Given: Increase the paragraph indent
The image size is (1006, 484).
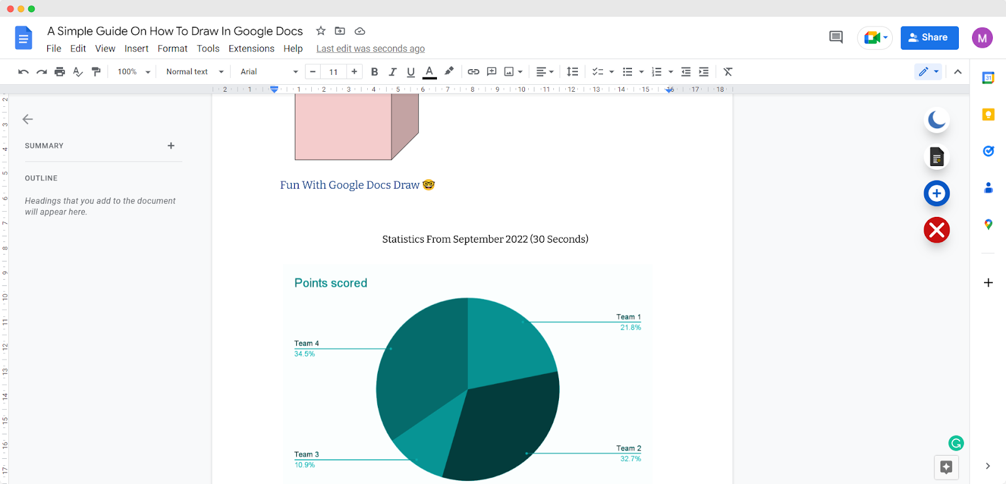Looking at the screenshot, I should [x=704, y=72].
